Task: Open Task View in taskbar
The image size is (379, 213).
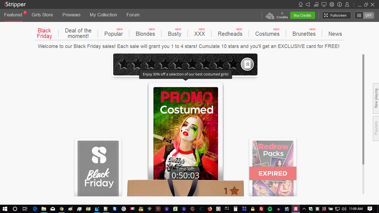Action: point(25,209)
